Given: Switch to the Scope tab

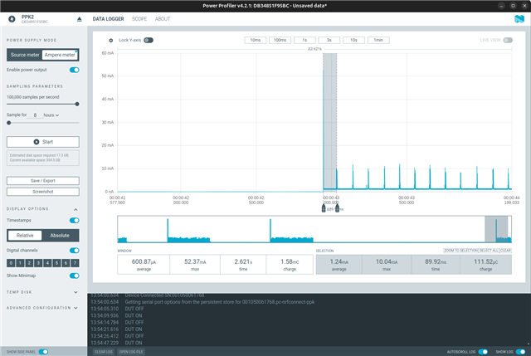Looking at the screenshot, I should click(139, 19).
